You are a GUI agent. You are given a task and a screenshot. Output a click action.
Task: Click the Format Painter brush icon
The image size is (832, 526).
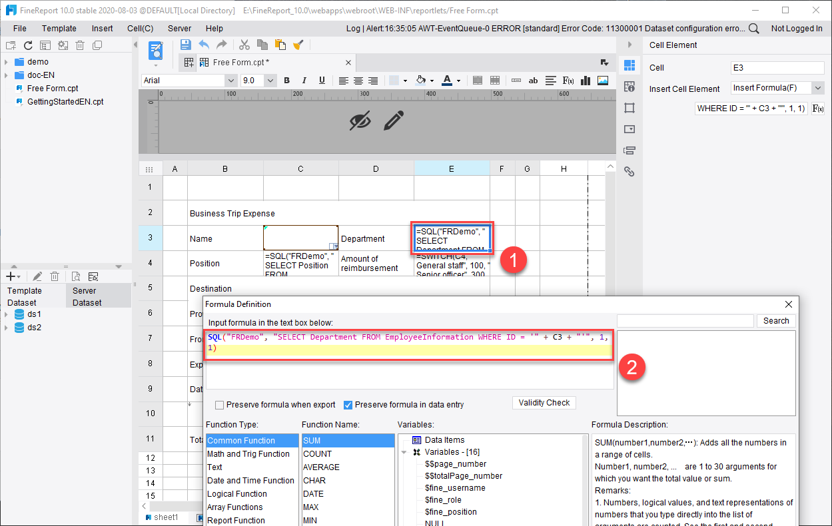(298, 45)
